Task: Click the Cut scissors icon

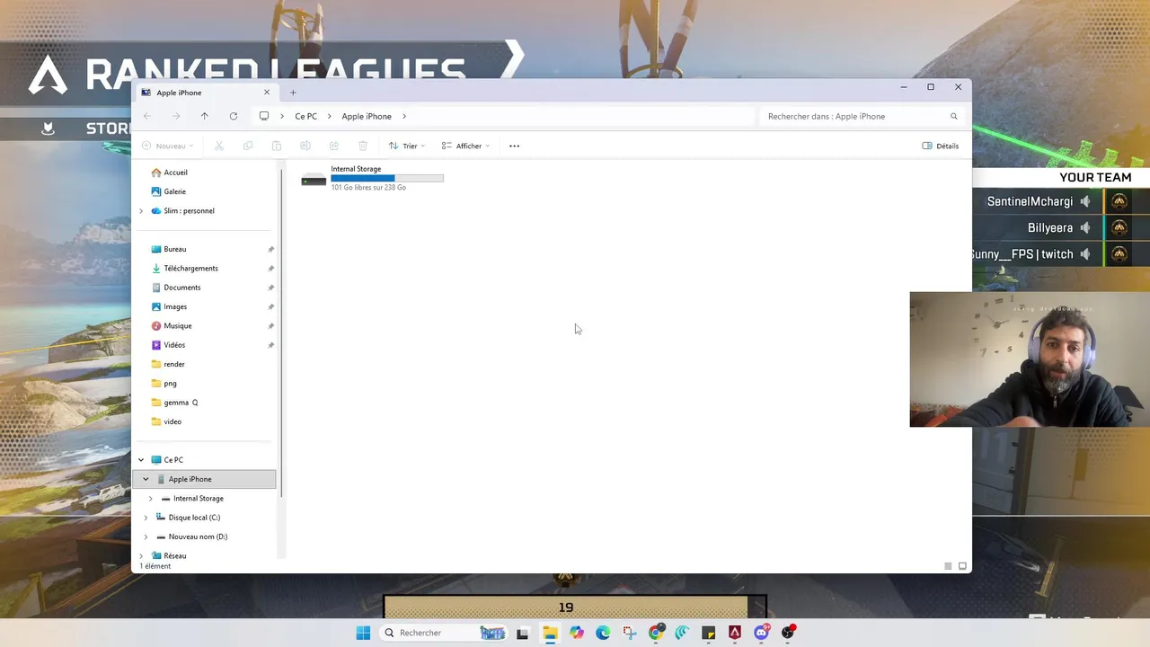Action: point(219,146)
